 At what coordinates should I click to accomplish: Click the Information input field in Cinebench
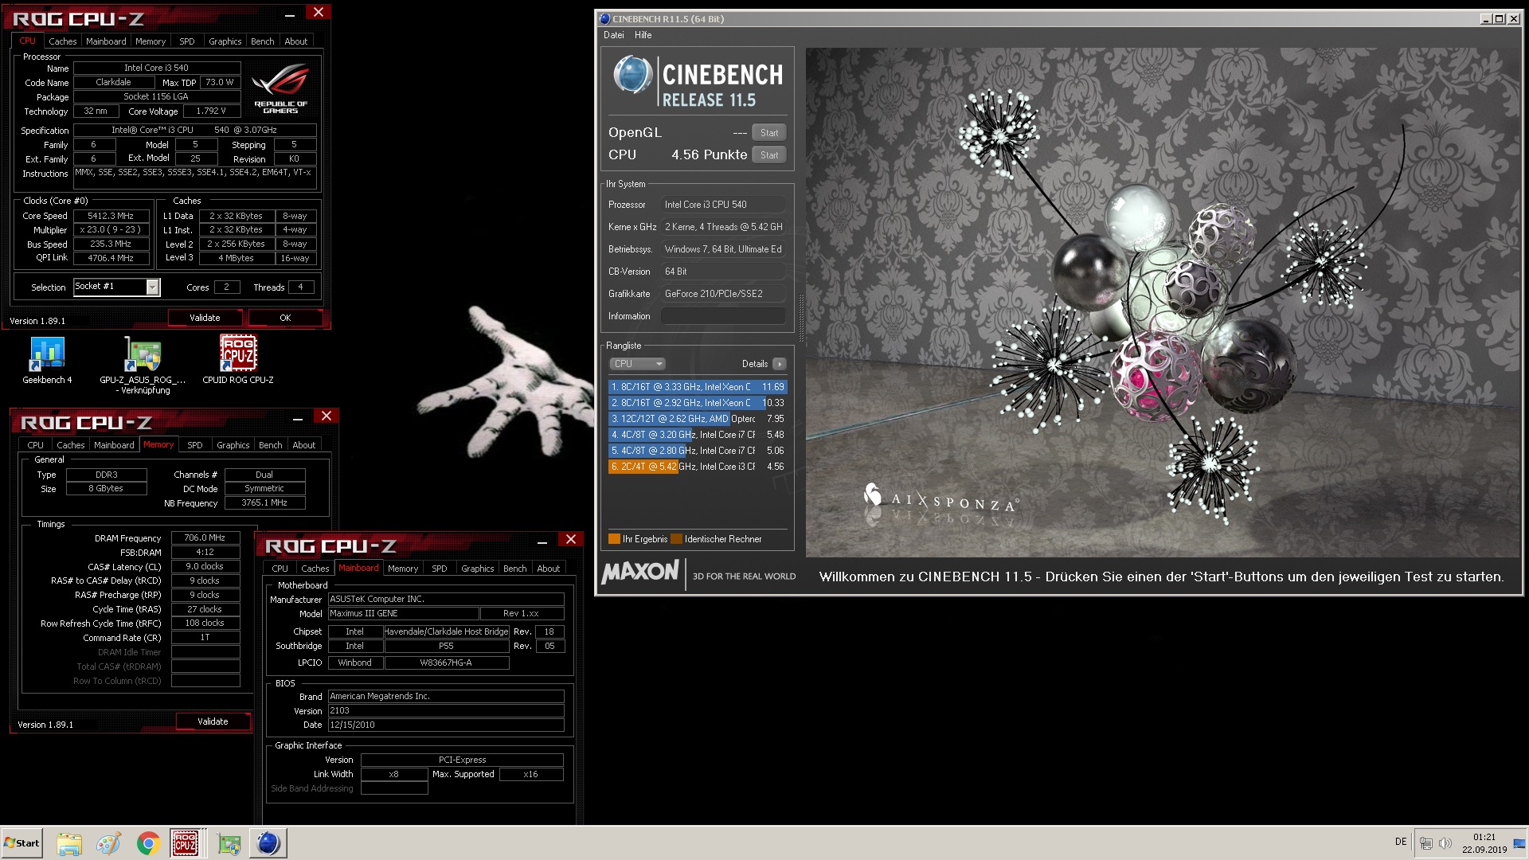[x=723, y=316]
